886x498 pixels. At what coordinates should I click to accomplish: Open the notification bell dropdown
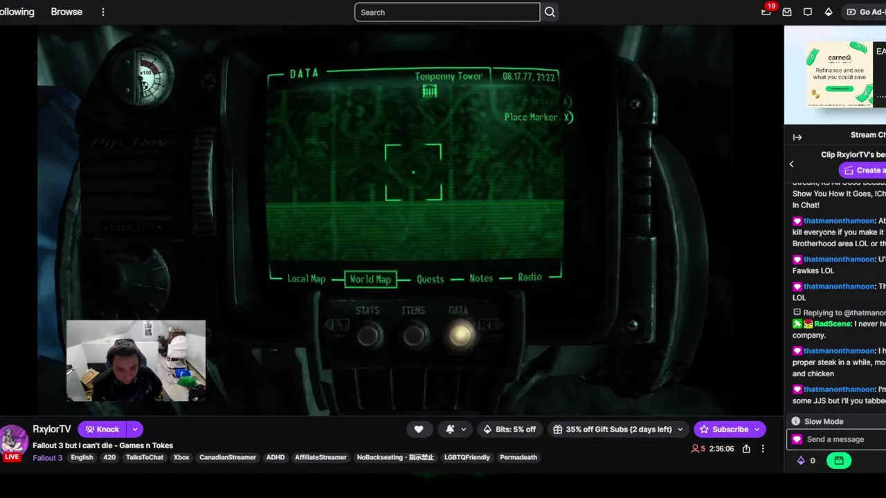coord(455,430)
